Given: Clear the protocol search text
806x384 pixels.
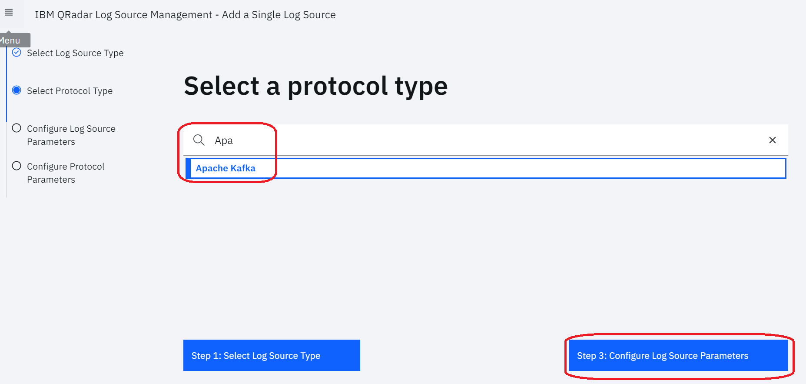Looking at the screenshot, I should click(772, 140).
